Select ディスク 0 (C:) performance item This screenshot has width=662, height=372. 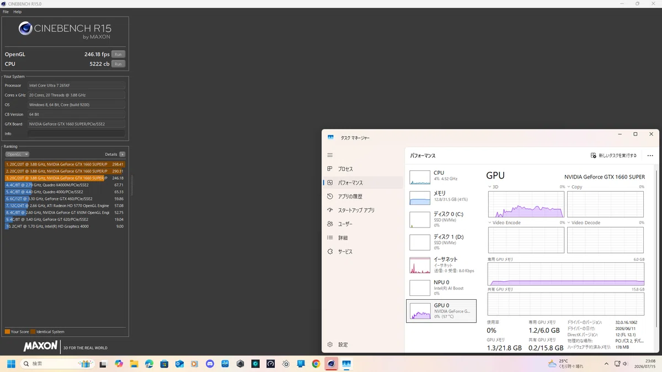442,219
